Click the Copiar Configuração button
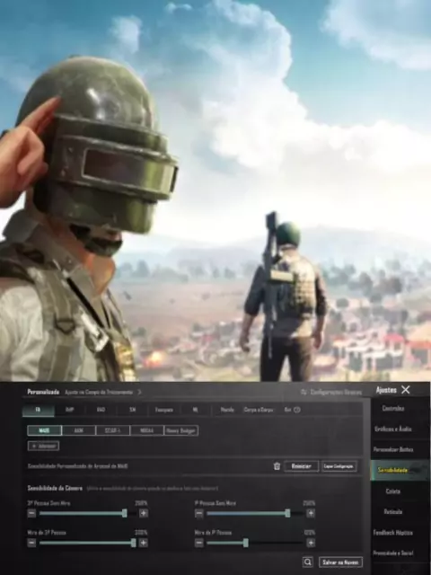The height and width of the screenshot is (575, 431). [339, 466]
